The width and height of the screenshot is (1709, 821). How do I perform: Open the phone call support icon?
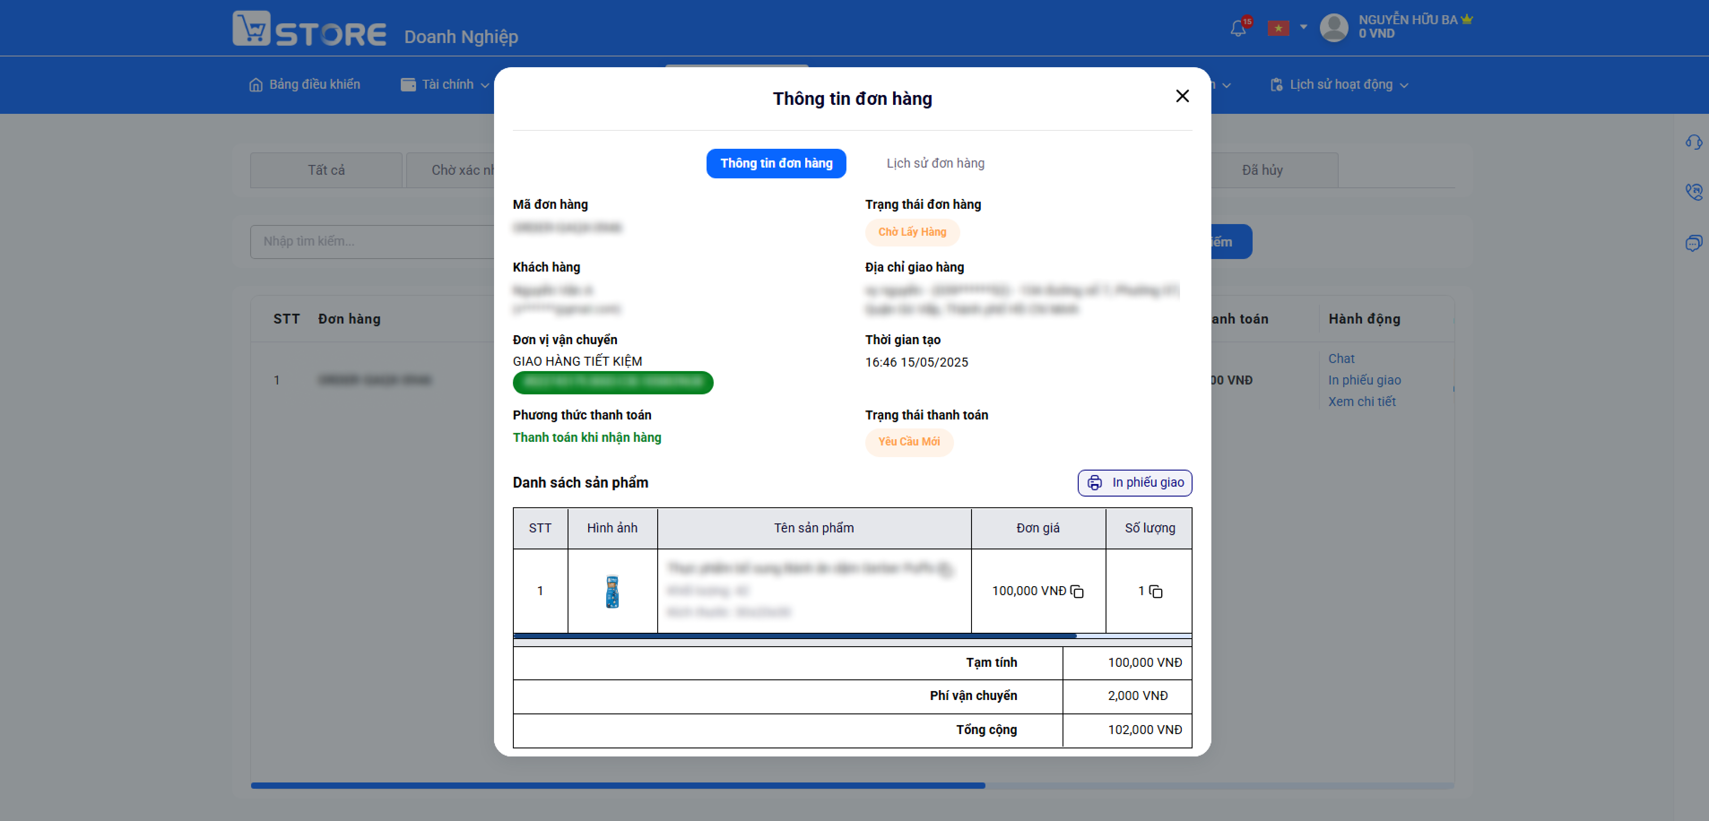1693,192
